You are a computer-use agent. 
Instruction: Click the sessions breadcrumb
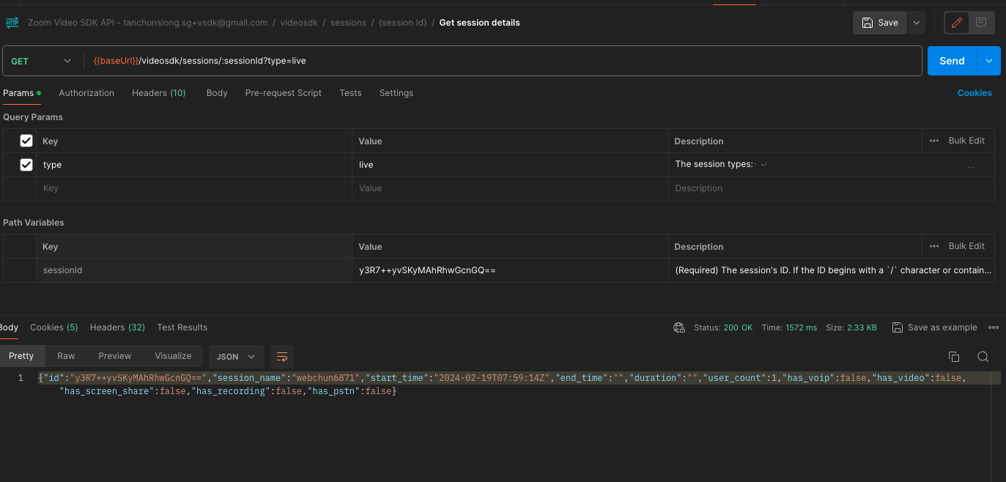[348, 23]
